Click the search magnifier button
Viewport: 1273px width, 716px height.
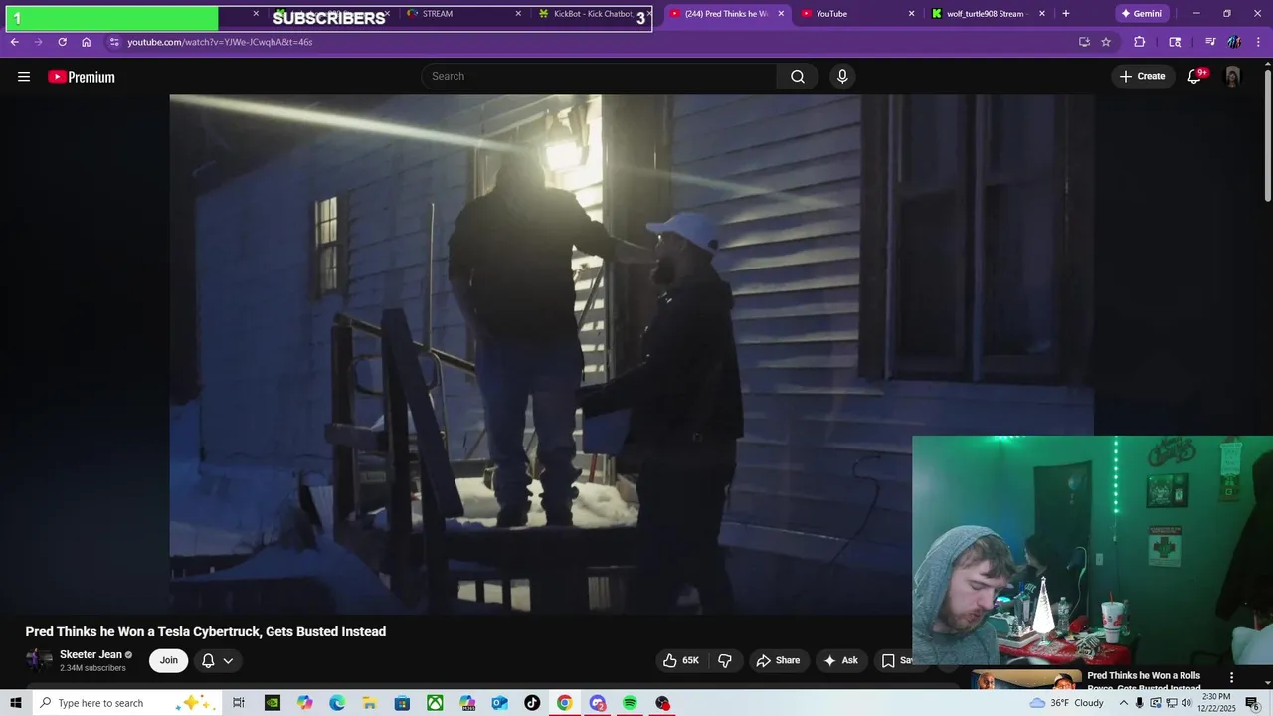point(798,77)
